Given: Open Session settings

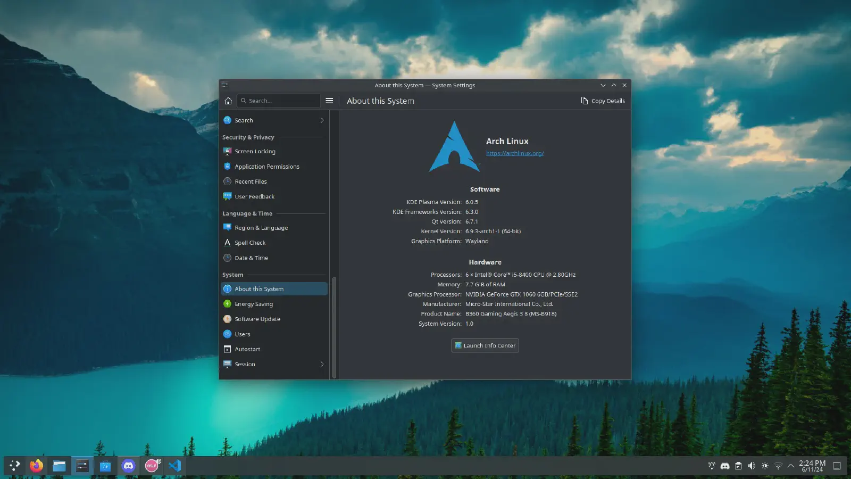Looking at the screenshot, I should pyautogui.click(x=274, y=364).
